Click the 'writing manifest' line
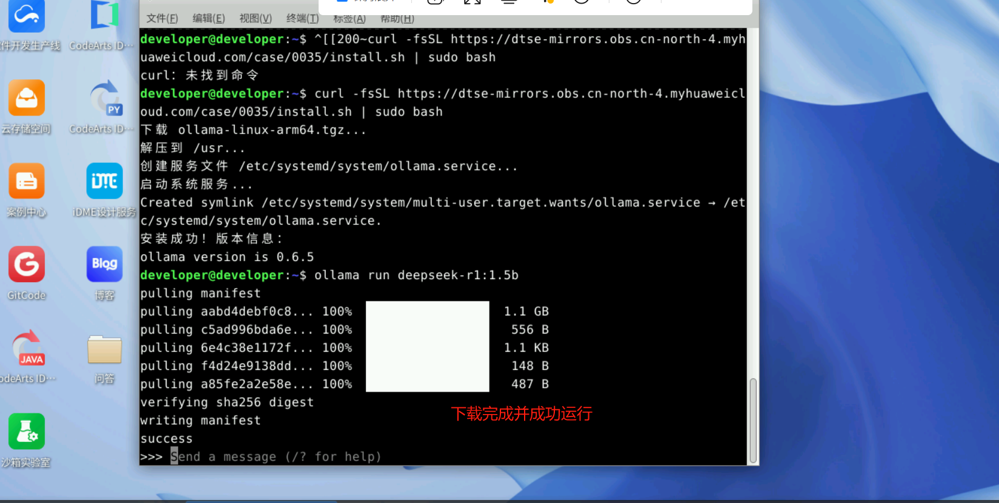 [201, 420]
